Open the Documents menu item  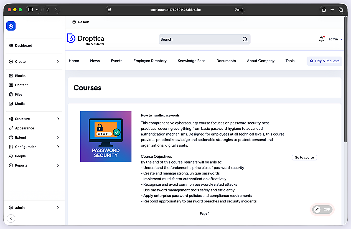tap(226, 61)
